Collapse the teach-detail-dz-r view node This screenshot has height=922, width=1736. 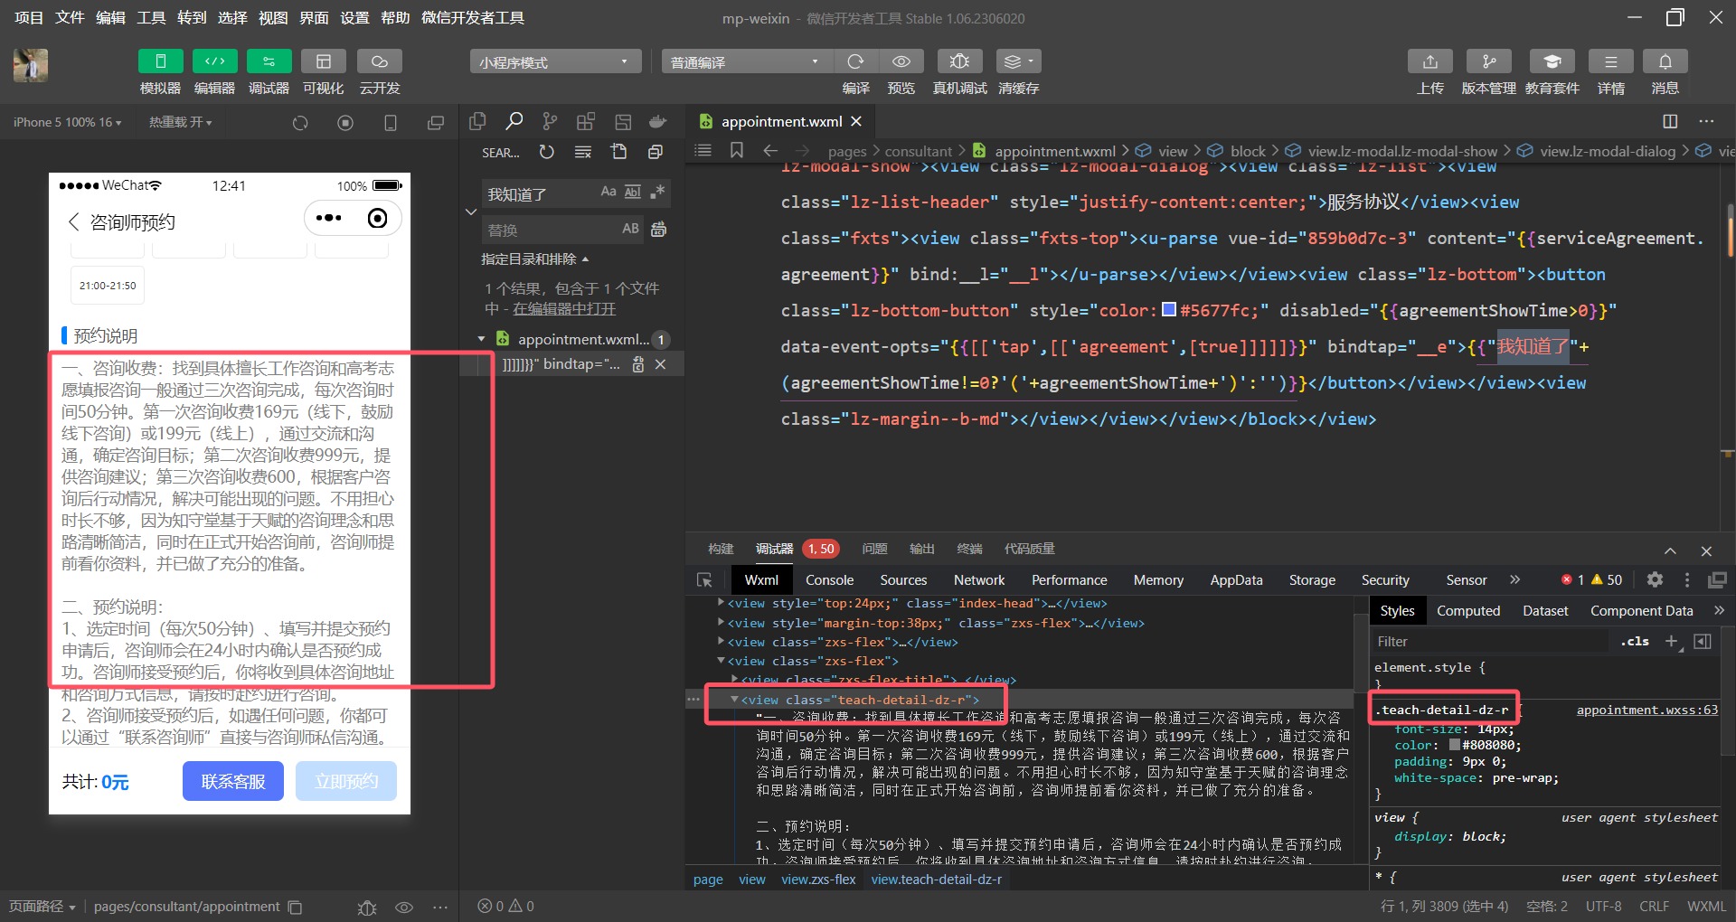[734, 699]
